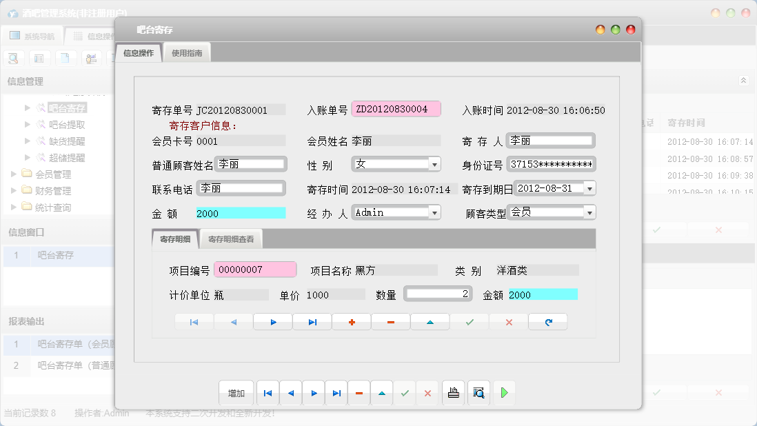Open the 顾客类型 dropdown list
This screenshot has height=426, width=757.
(589, 213)
